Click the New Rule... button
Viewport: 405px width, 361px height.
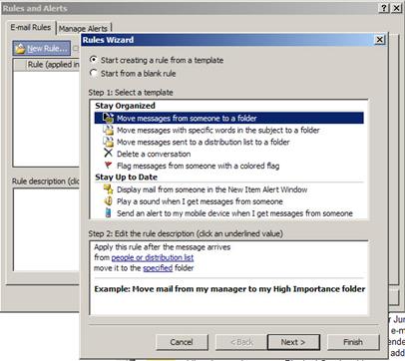(42, 49)
